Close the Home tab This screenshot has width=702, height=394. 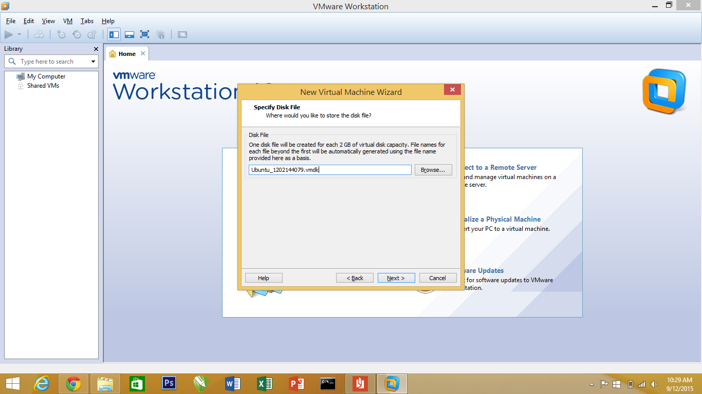(x=143, y=53)
